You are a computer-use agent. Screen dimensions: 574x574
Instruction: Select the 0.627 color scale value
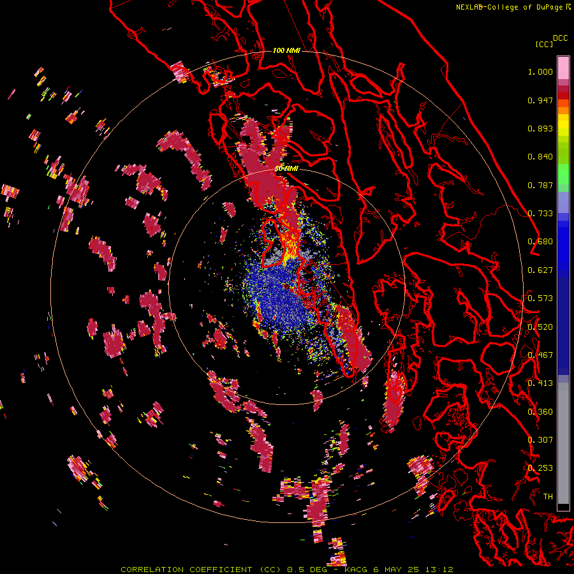[540, 270]
